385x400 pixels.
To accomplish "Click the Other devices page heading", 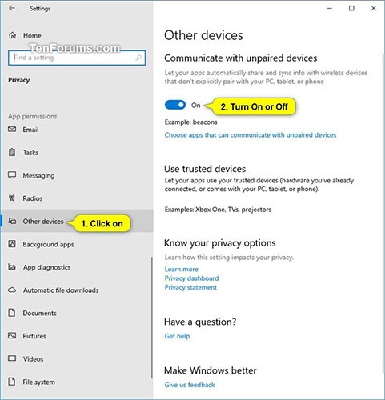I will tap(203, 35).
